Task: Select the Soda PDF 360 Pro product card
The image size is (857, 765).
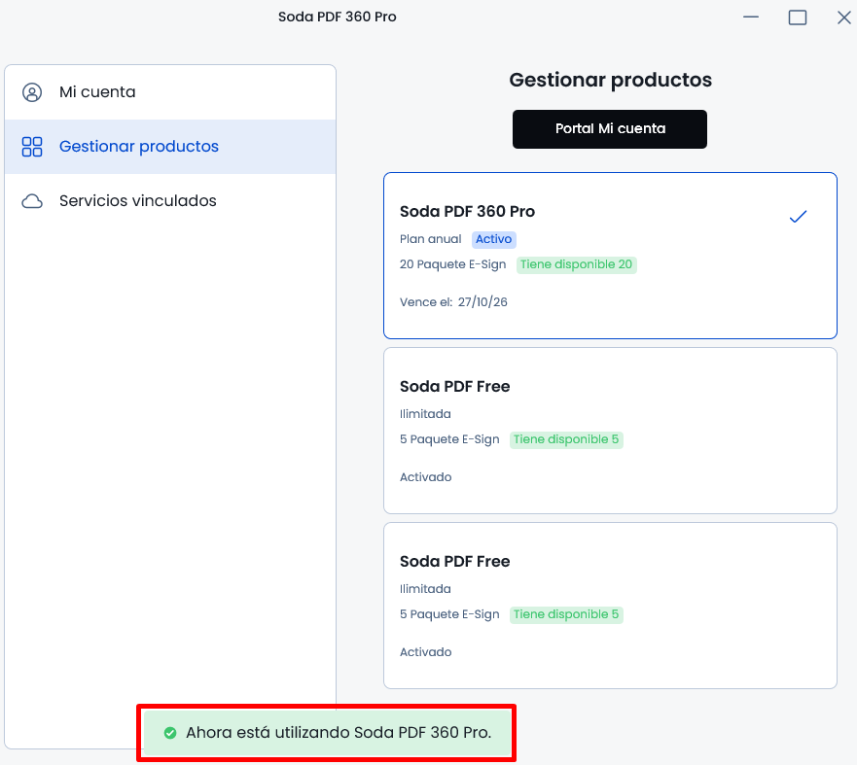Action: pos(610,256)
